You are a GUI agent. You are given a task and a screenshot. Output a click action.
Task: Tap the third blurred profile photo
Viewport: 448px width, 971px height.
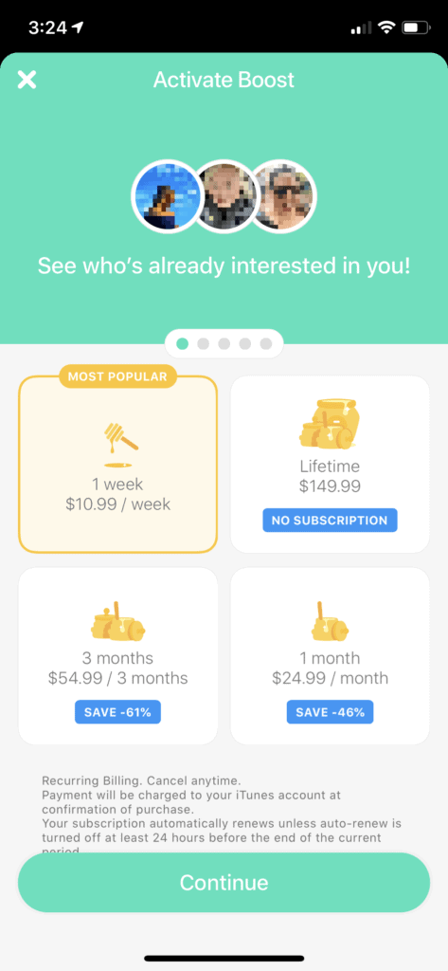(283, 197)
